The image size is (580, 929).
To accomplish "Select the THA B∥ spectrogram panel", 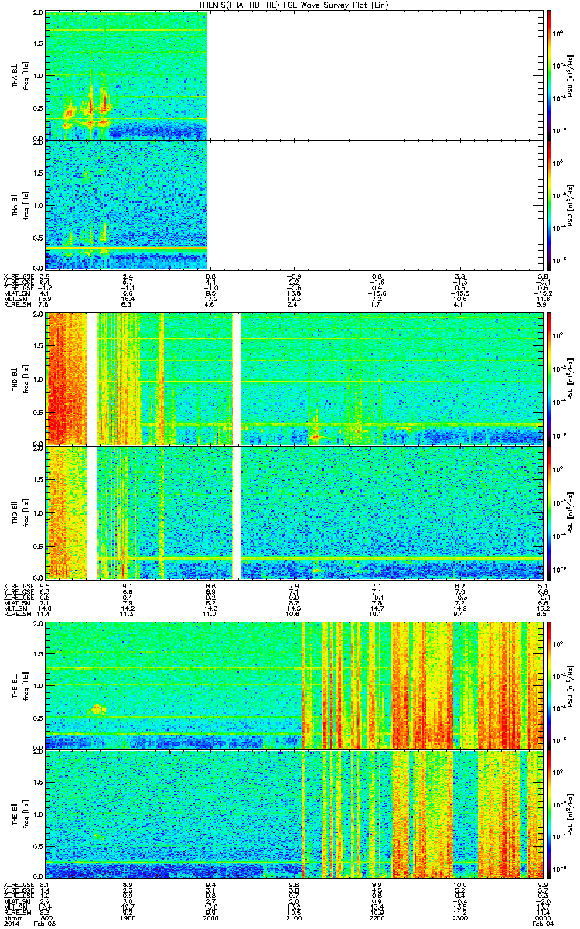I will (295, 204).
